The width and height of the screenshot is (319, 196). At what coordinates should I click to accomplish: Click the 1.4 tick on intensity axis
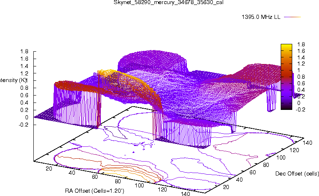pos(24,66)
